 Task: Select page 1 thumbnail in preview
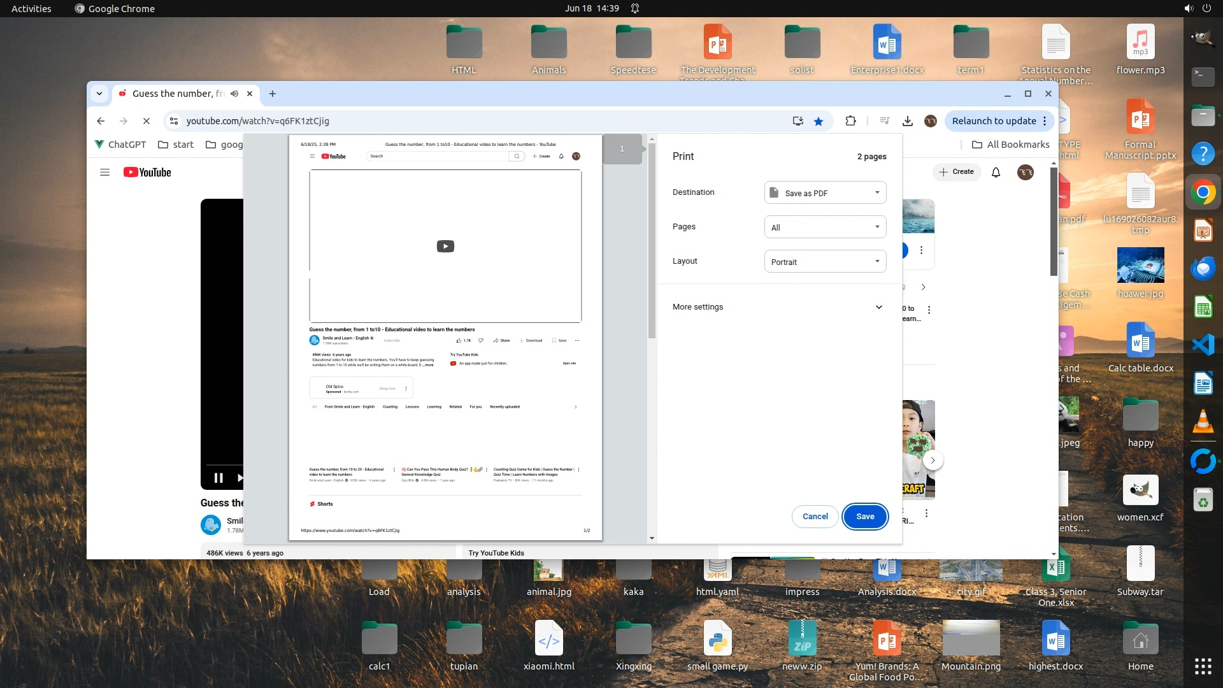(622, 149)
